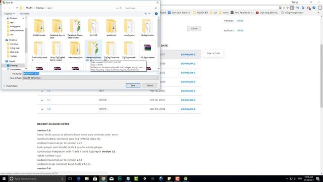Screen dimensions: 323x182
Task: Select the Facebook-News-Feed-master folder
Action: pyautogui.click(x=75, y=29)
